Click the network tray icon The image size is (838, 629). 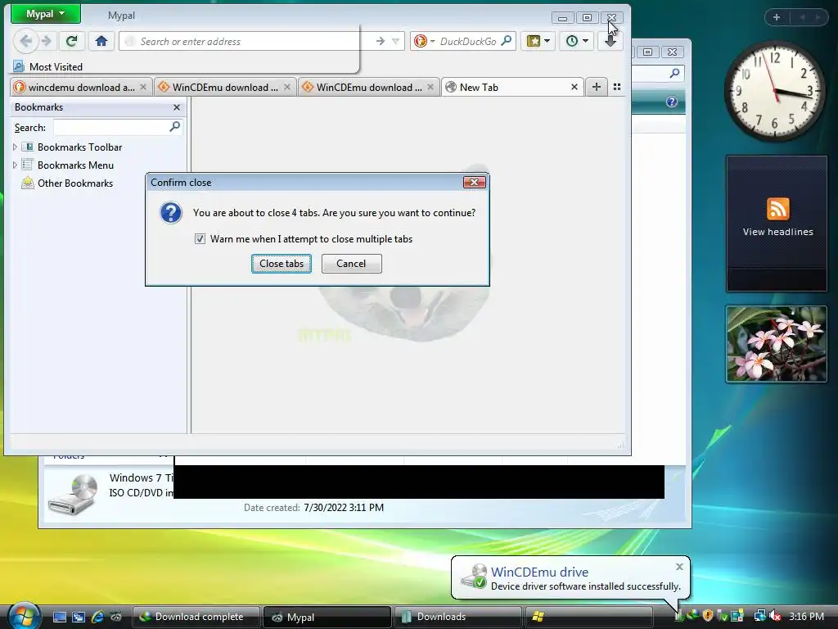tap(759, 616)
